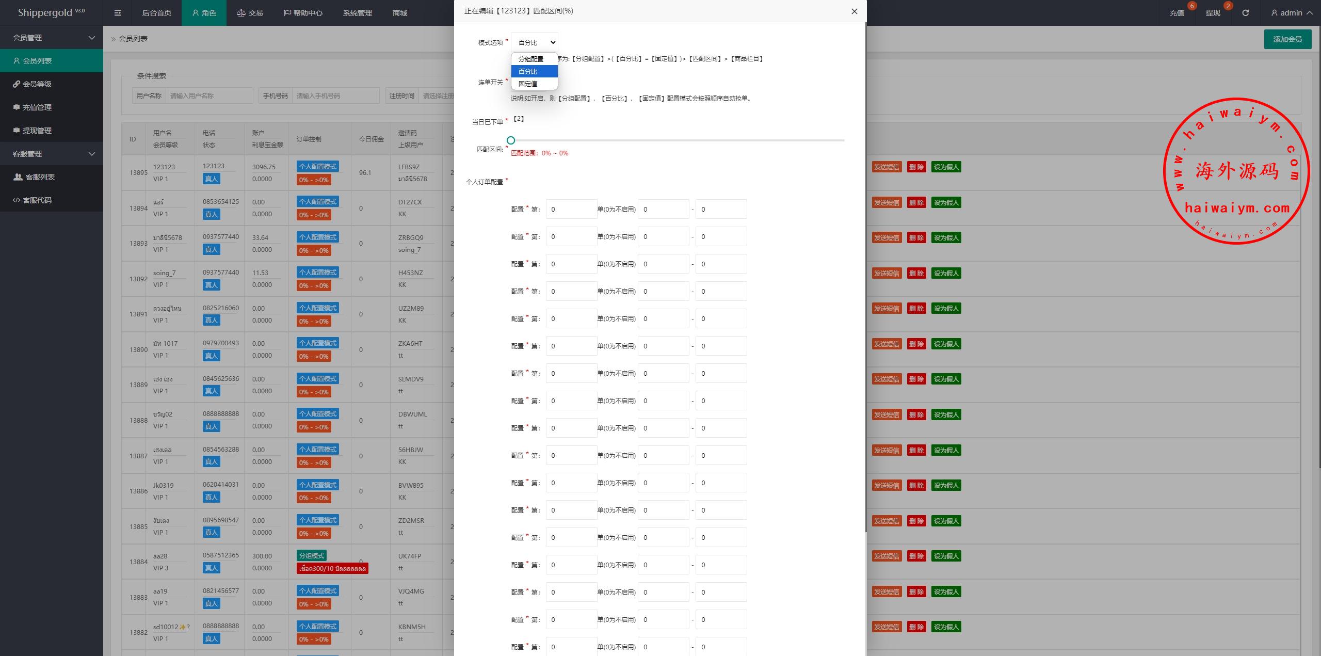Click the hamburger menu collapse icon

(x=118, y=13)
